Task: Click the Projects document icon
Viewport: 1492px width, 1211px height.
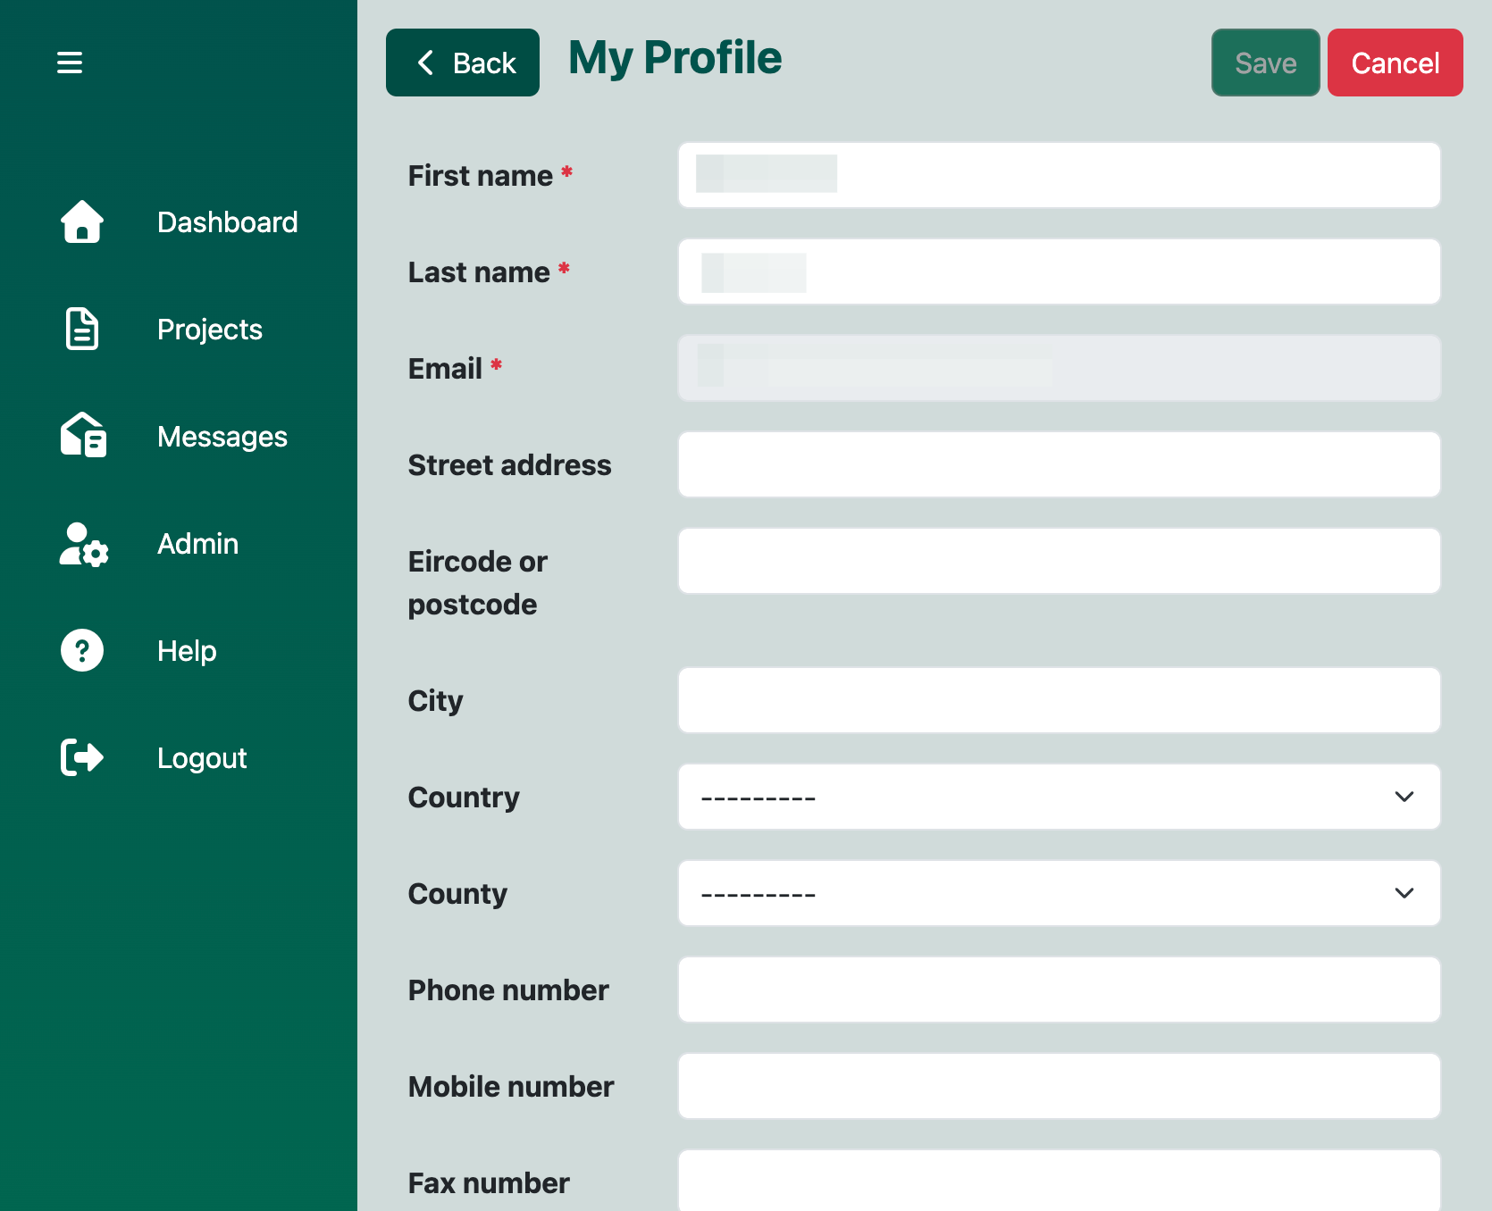Action: click(82, 329)
